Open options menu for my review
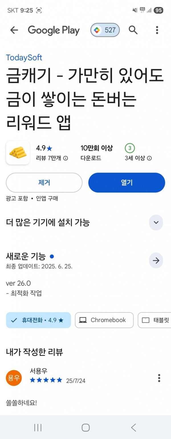 tap(159, 378)
